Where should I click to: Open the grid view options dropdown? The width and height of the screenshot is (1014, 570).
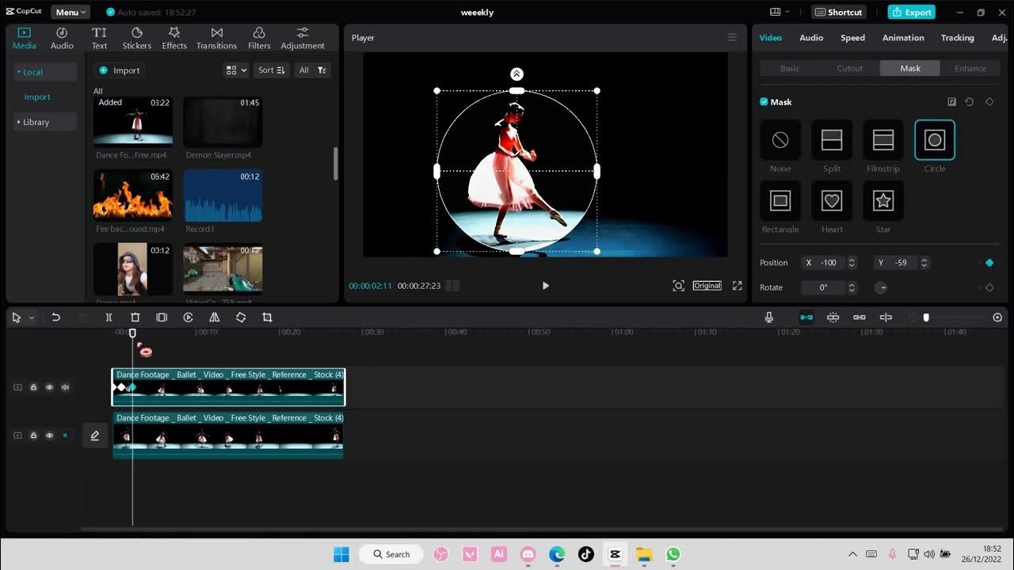click(x=236, y=70)
